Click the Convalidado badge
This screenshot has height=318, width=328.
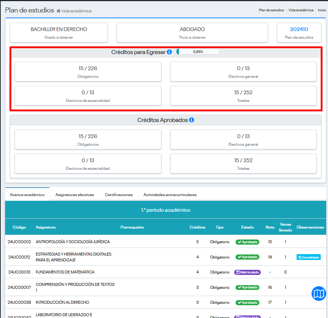[308, 257]
